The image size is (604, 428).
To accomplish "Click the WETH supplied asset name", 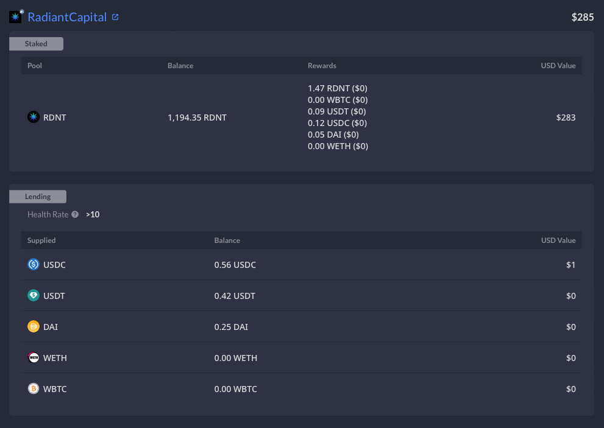I will click(55, 359).
